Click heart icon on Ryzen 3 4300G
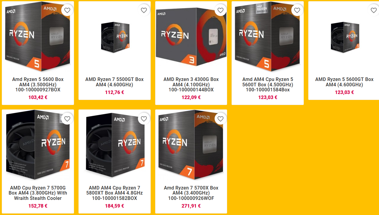The image size is (379, 215). pyautogui.click(x=220, y=10)
